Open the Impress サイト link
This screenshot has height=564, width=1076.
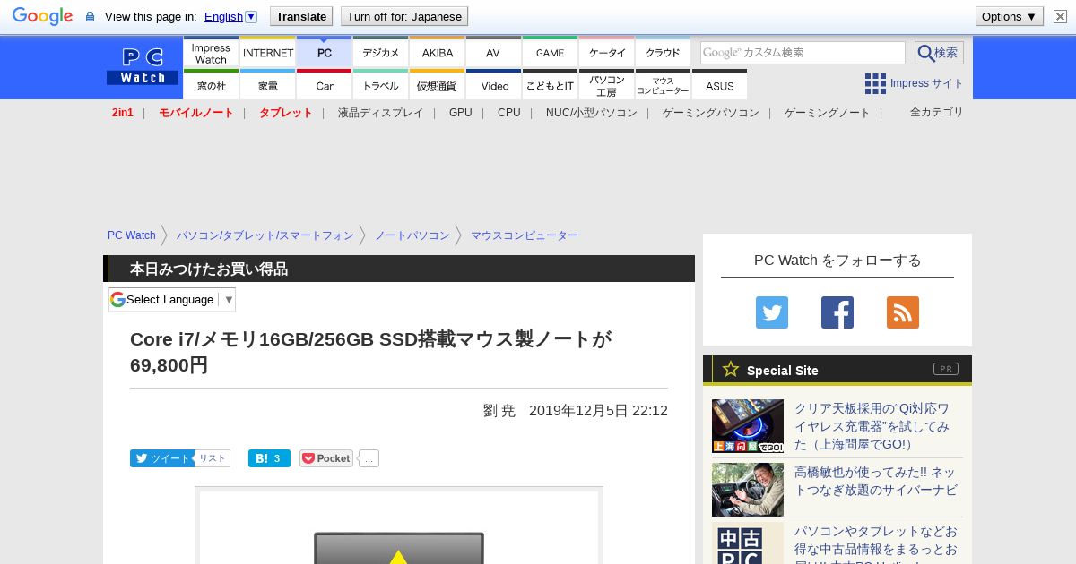(926, 83)
